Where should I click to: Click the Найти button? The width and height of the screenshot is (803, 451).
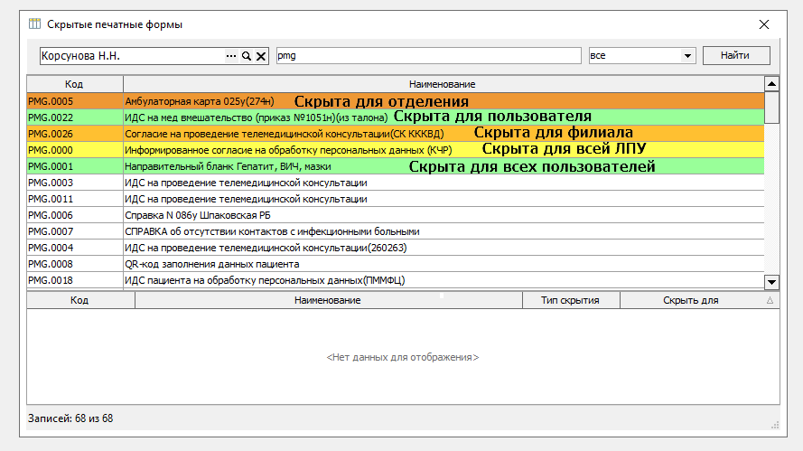click(736, 55)
